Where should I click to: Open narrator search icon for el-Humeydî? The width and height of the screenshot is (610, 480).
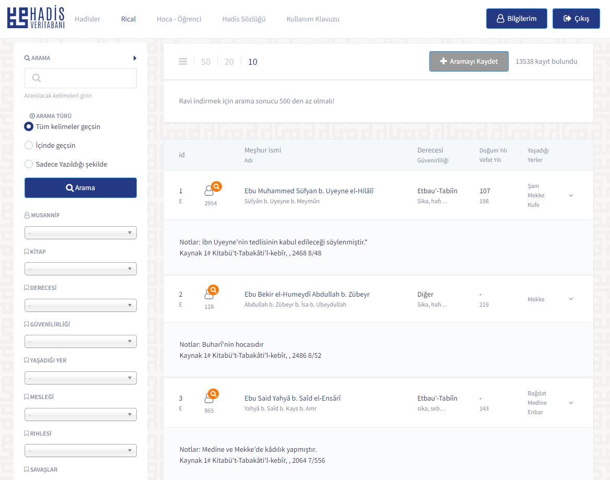tap(213, 290)
